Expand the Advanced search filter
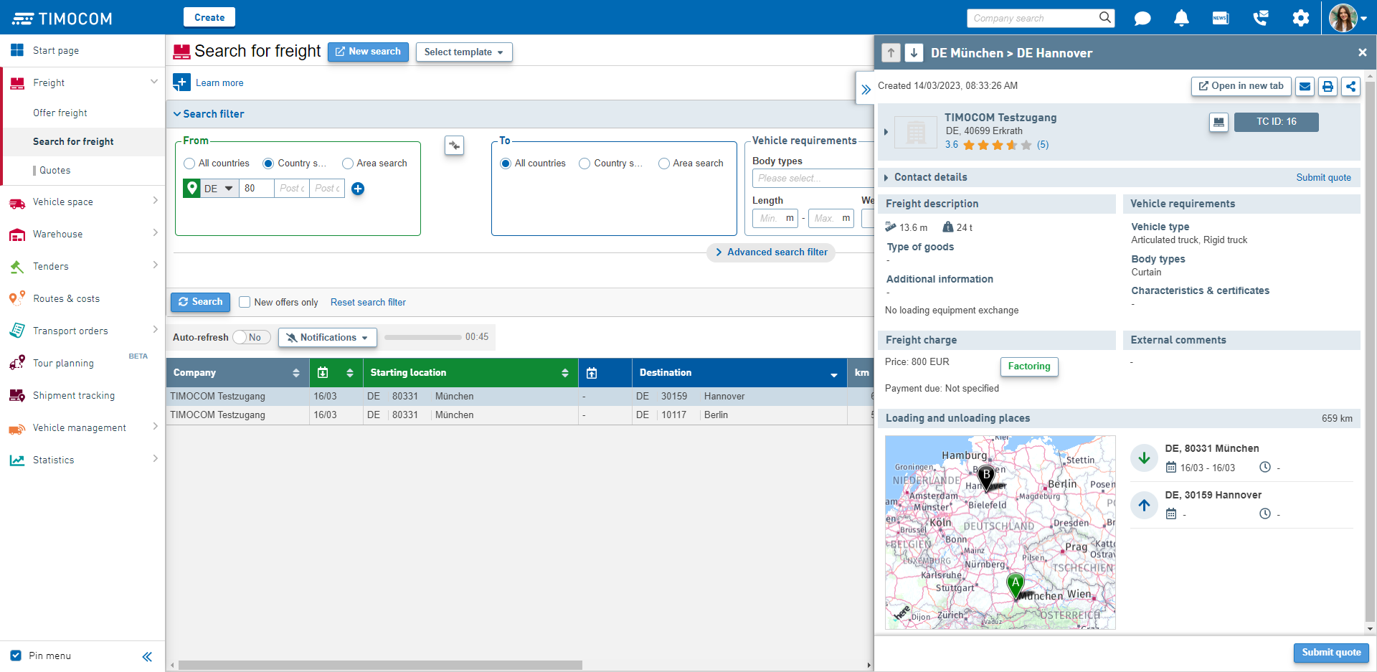 click(770, 252)
